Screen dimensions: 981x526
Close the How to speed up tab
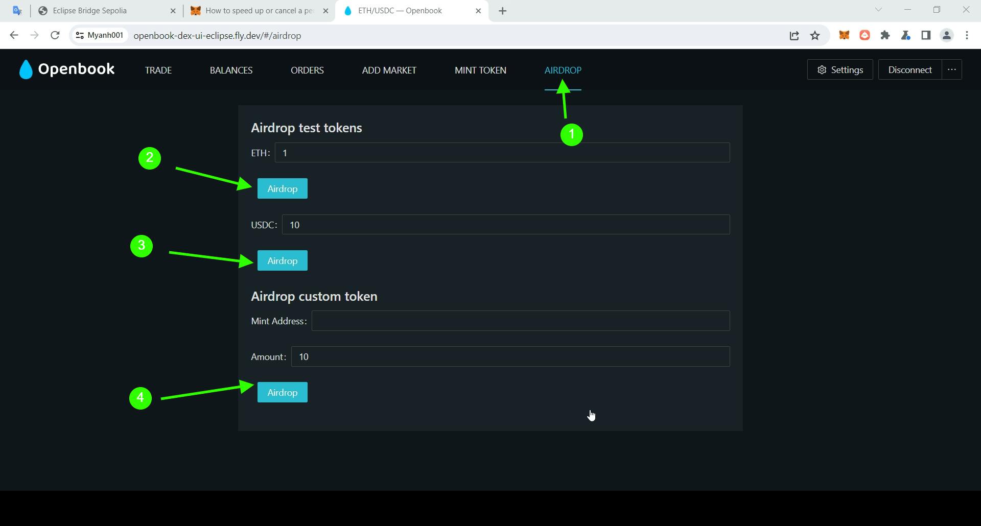[x=325, y=11]
